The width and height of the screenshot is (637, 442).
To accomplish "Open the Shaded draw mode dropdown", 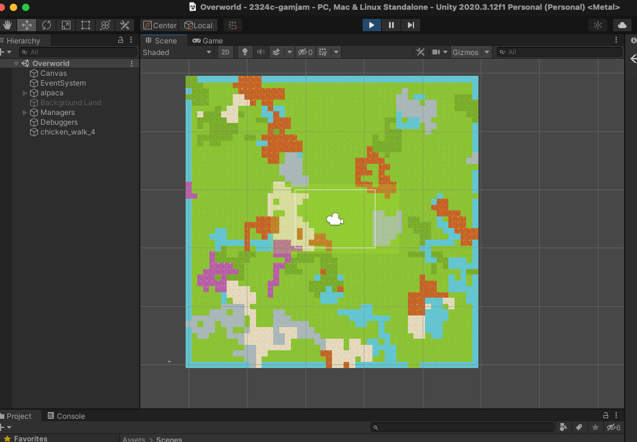I will (x=177, y=52).
